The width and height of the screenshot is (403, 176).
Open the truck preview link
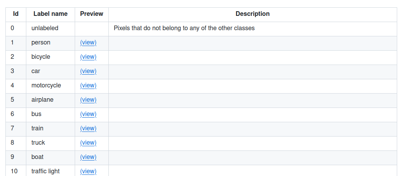tap(88, 143)
